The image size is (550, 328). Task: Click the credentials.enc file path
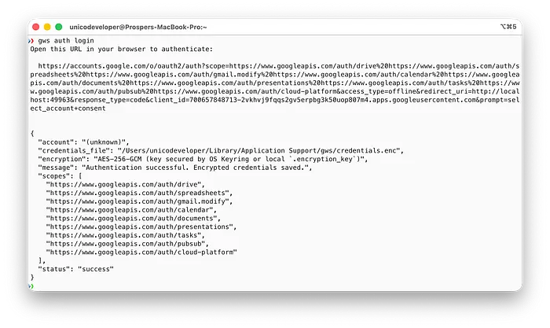tap(258, 151)
